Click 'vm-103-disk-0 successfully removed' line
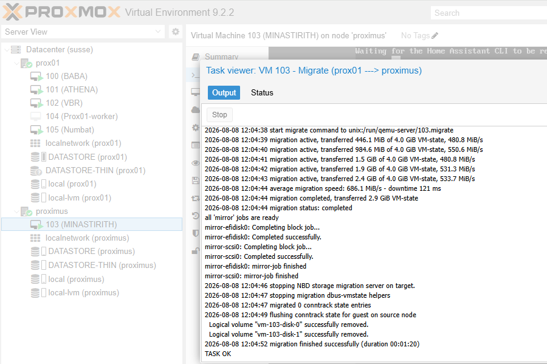 289,325
